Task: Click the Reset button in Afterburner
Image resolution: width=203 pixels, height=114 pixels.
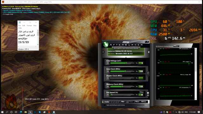Action: point(137,102)
